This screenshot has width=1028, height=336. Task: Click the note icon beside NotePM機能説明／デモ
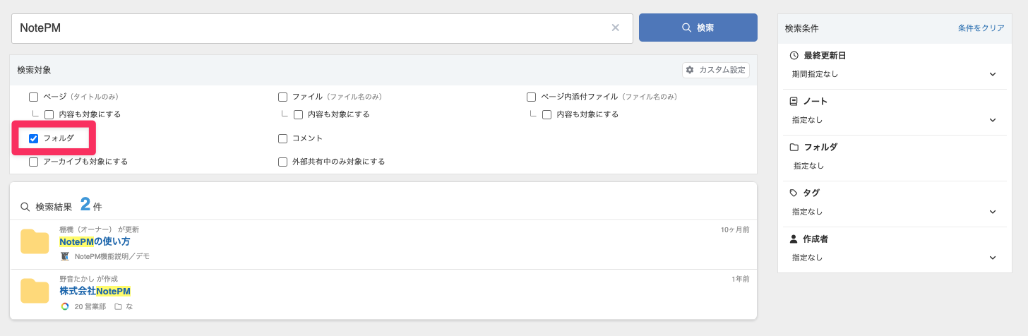[x=65, y=256]
